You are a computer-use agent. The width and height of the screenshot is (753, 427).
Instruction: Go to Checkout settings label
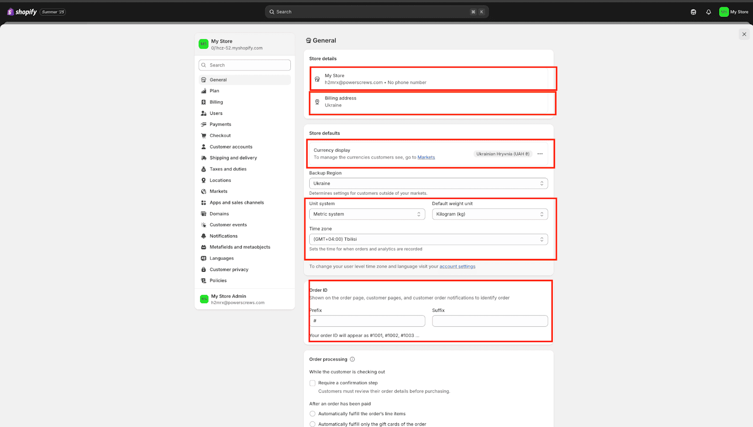tap(220, 135)
